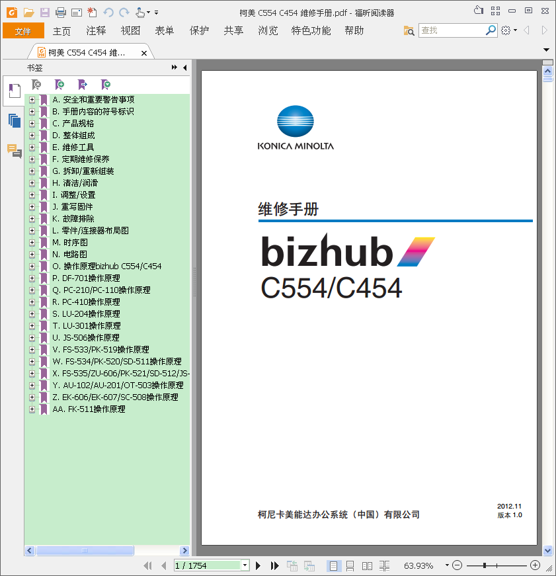Open the 帮助 tab
The width and height of the screenshot is (556, 576).
[x=354, y=31]
